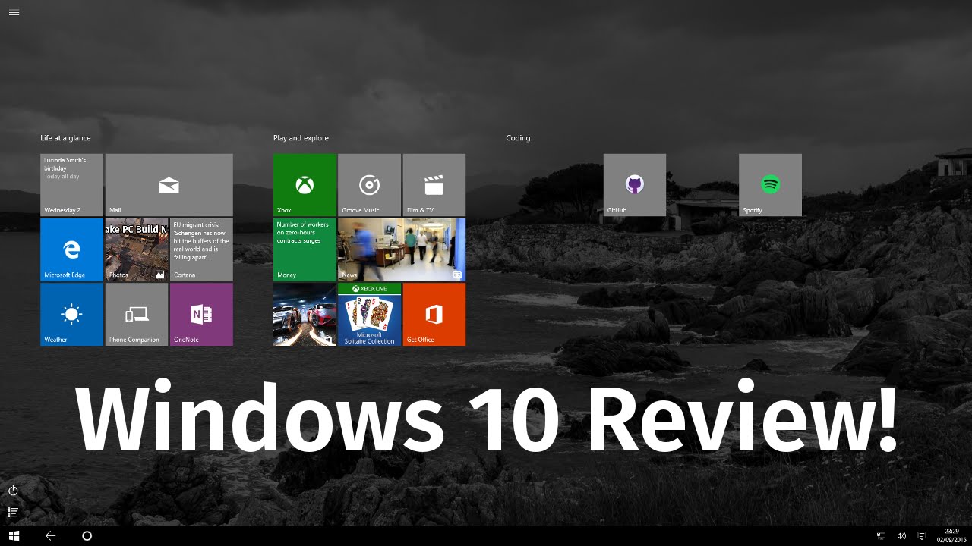Open the Calendar tile showing Lucinda Smith's birthday
Viewport: 972px width, 546px height.
[x=71, y=185]
